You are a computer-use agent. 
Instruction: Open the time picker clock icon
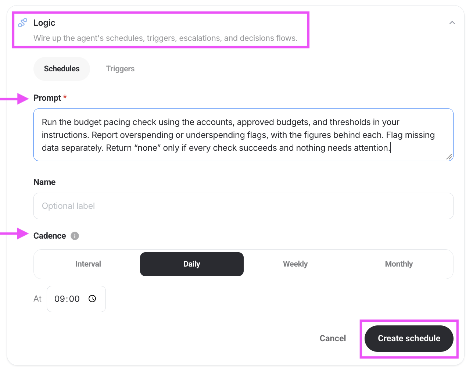(92, 299)
